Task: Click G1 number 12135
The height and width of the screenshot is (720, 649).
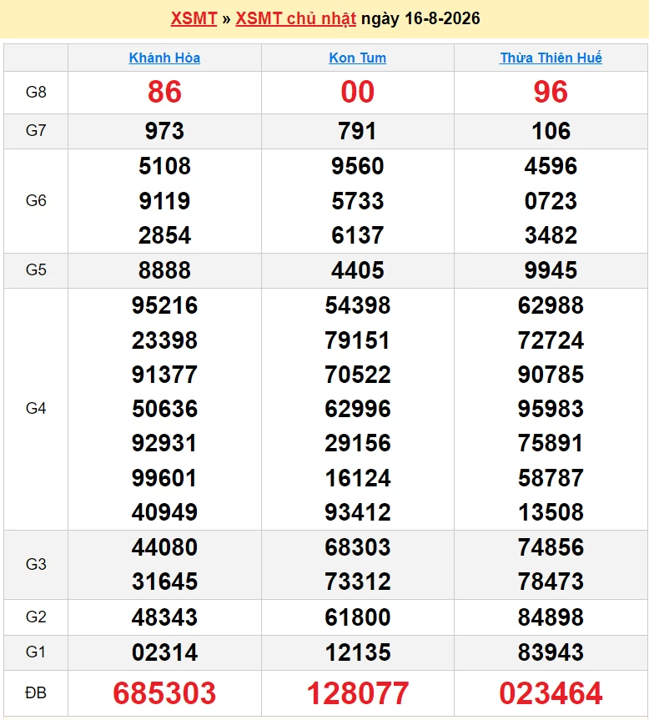Action: click(x=358, y=652)
